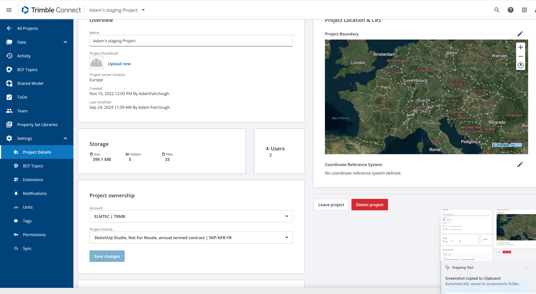Edit the Coordinate Reference System
The height and width of the screenshot is (294, 536).
click(x=520, y=165)
